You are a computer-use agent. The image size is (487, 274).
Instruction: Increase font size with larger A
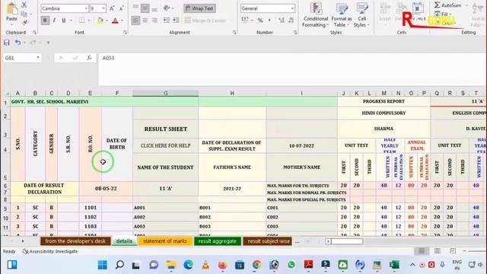coord(112,8)
